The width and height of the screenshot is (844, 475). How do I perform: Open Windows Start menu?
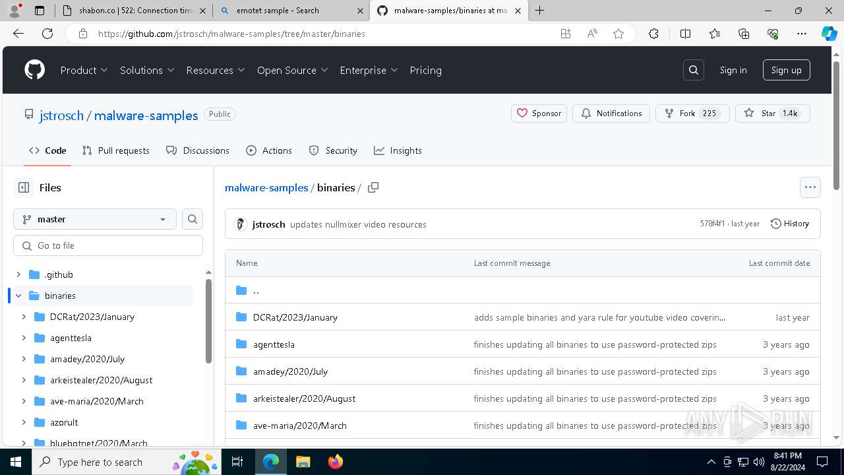(x=16, y=462)
